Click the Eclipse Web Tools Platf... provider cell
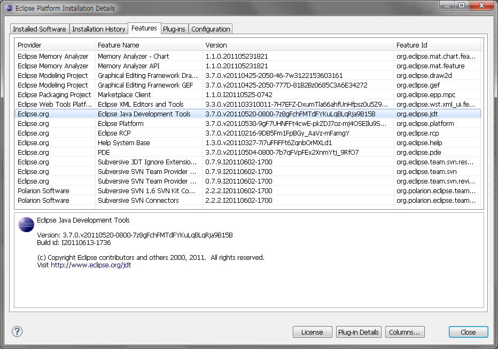The width and height of the screenshot is (498, 349). pyautogui.click(x=55, y=104)
